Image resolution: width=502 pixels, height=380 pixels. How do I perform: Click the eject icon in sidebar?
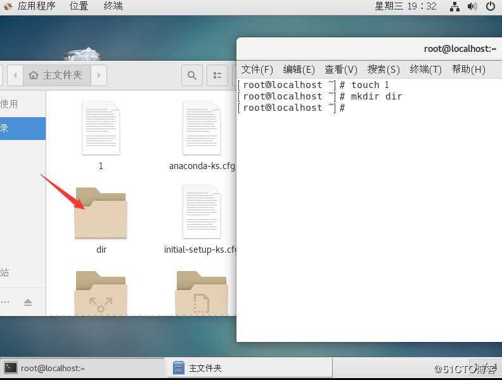click(28, 302)
